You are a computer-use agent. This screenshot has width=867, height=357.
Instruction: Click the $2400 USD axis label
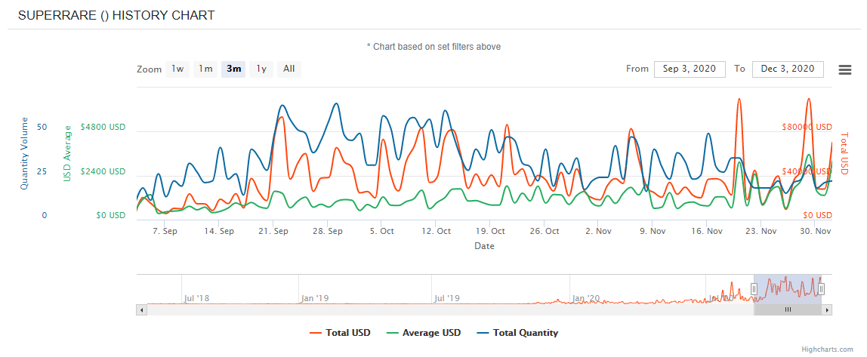click(x=103, y=171)
